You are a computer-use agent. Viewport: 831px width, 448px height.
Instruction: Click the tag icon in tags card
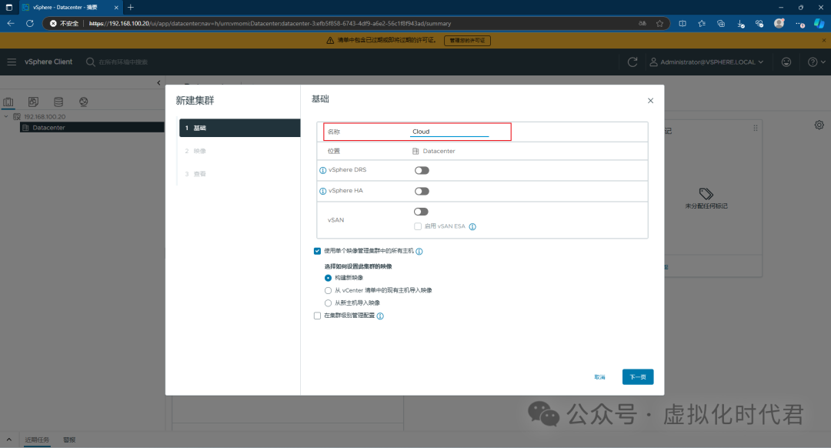[706, 193]
